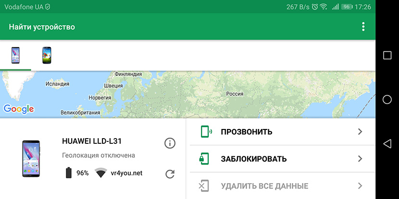Tap the Финляндия label on the map
Screen dimensions: 399x199
click(128, 74)
